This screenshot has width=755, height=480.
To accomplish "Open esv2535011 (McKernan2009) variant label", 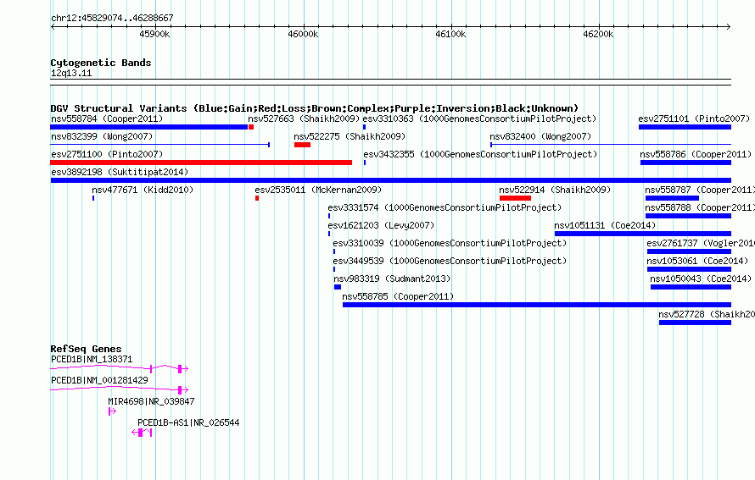I will click(318, 190).
